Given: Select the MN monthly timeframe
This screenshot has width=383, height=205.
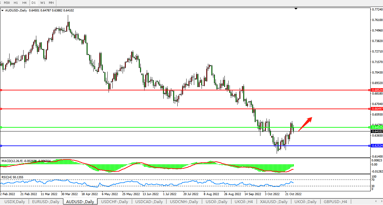Looking at the screenshot, I should [x=51, y=3].
